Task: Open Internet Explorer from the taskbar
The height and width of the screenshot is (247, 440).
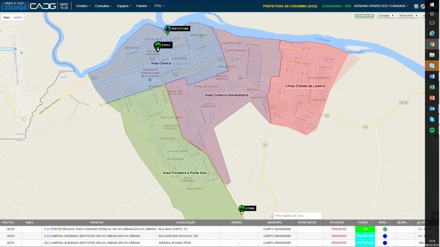Action: 432,33
